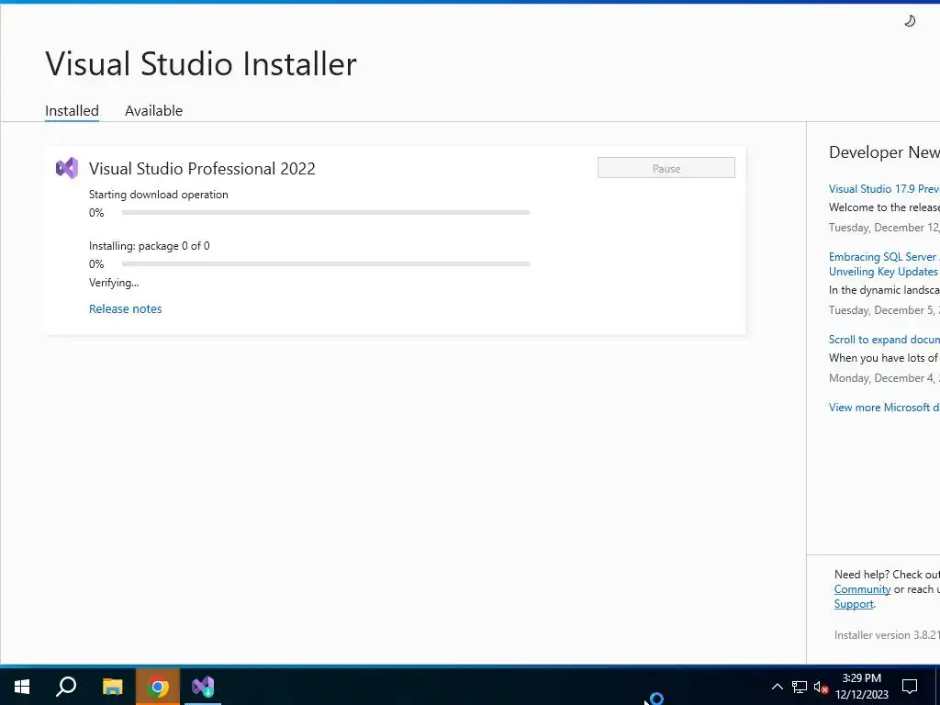Click the Visual Studio Installer heading
The height and width of the screenshot is (705, 940).
point(201,63)
